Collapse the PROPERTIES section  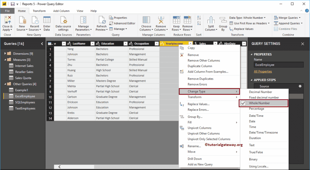(x=252, y=54)
